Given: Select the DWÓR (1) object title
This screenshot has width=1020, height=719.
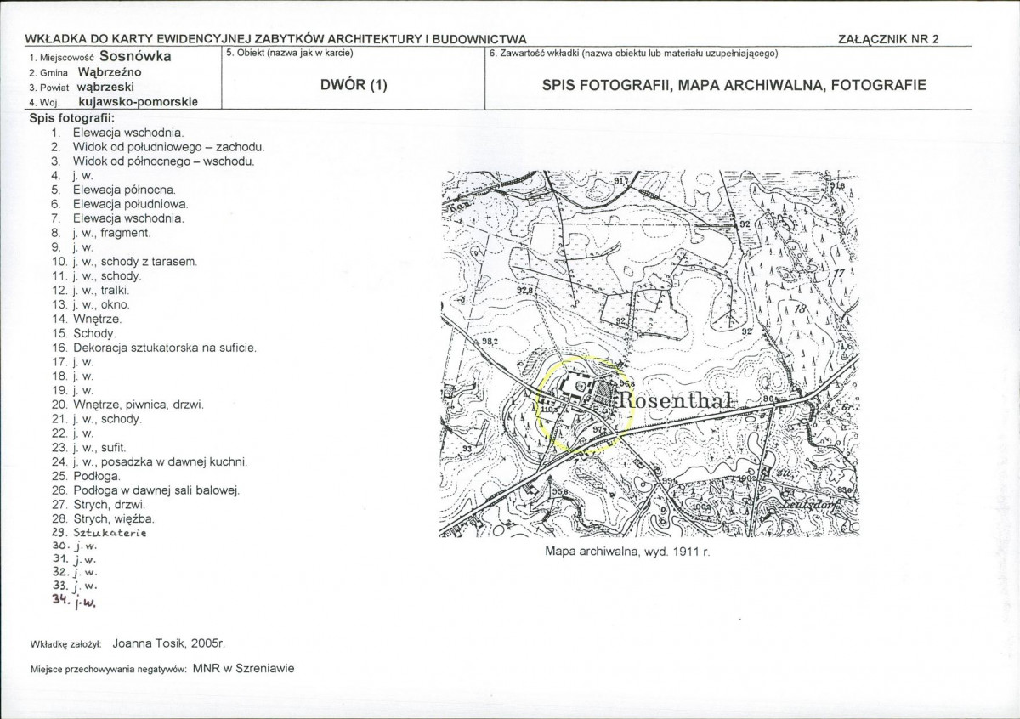Looking at the screenshot, I should [x=354, y=85].
